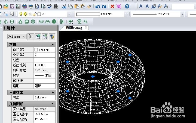Screen dimensions: 196x123
Task: Draw a pyramid with the pyramid icon
Action: 6,22
